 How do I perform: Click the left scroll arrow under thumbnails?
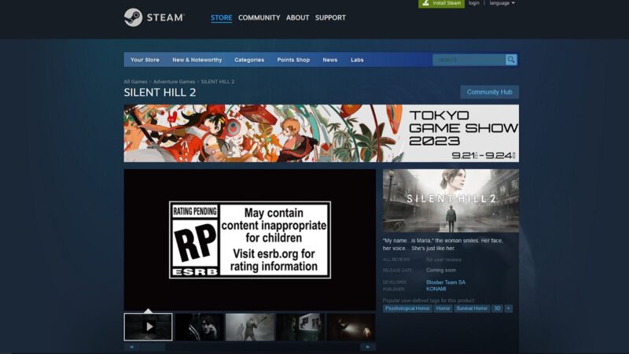click(x=131, y=347)
